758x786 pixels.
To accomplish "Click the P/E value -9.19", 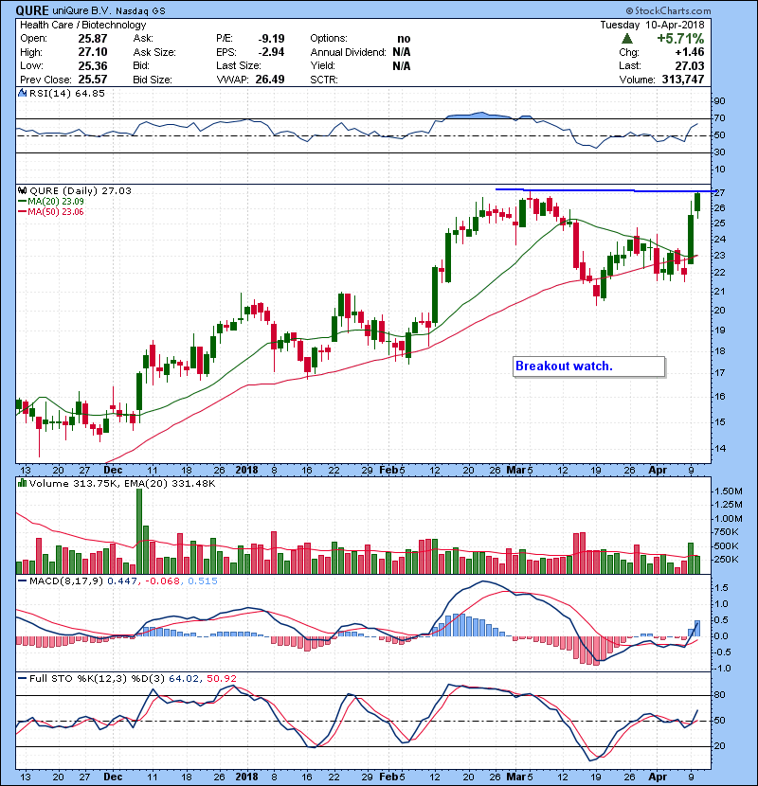I will [271, 39].
